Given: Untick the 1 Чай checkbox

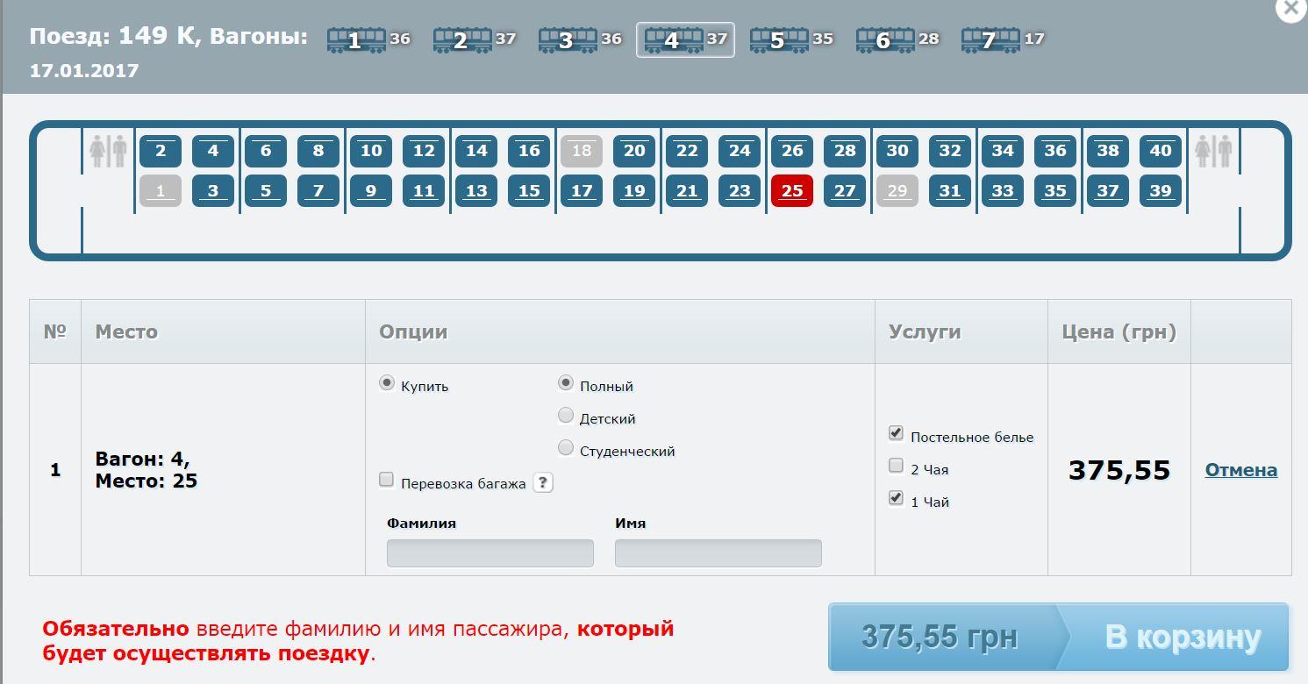Looking at the screenshot, I should click(896, 498).
